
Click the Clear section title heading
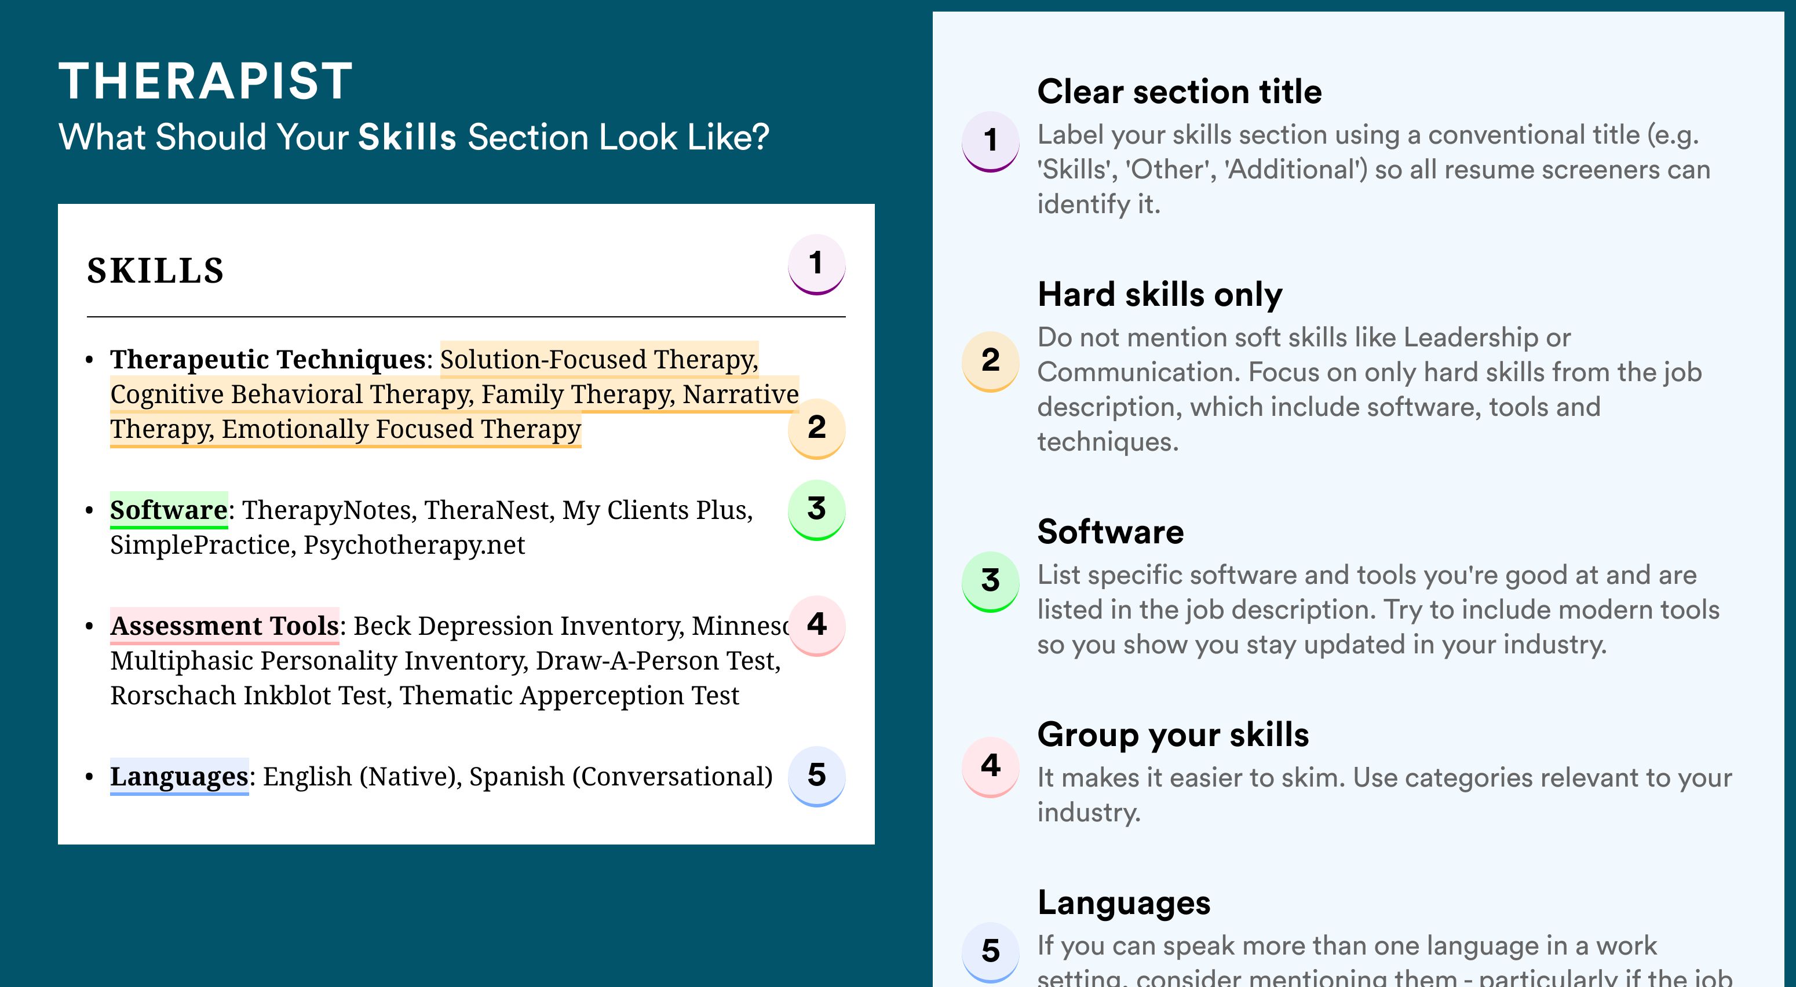(1179, 92)
